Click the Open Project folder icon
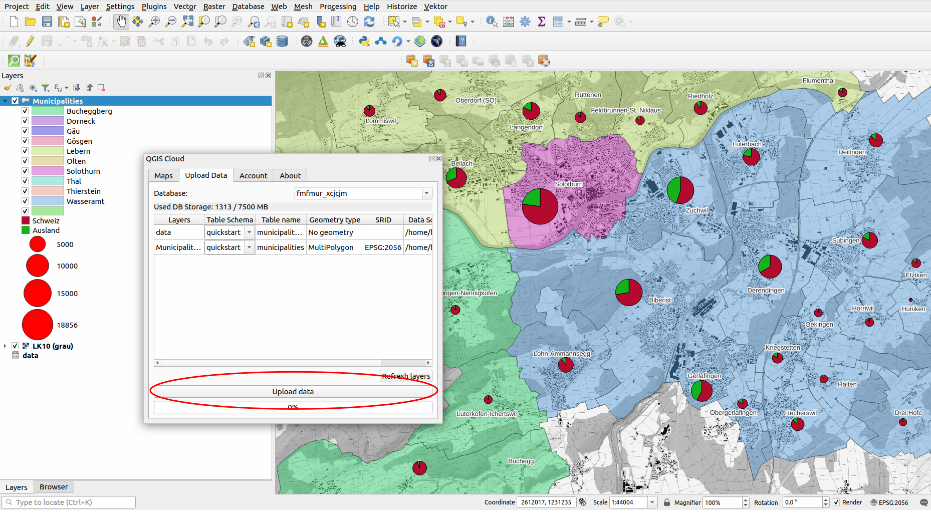 (x=30, y=22)
